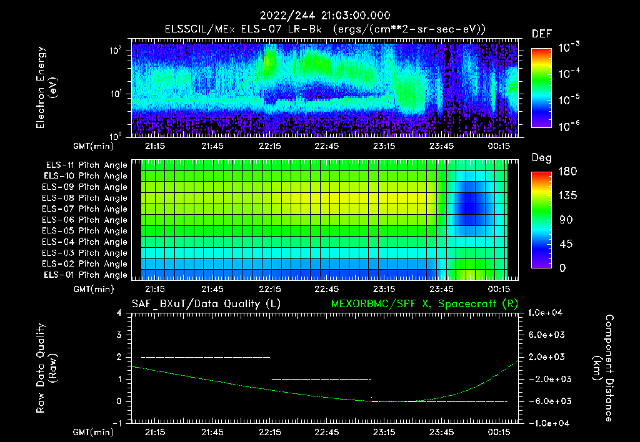Click the ELS-03 Pitch Angle label

(x=85, y=253)
